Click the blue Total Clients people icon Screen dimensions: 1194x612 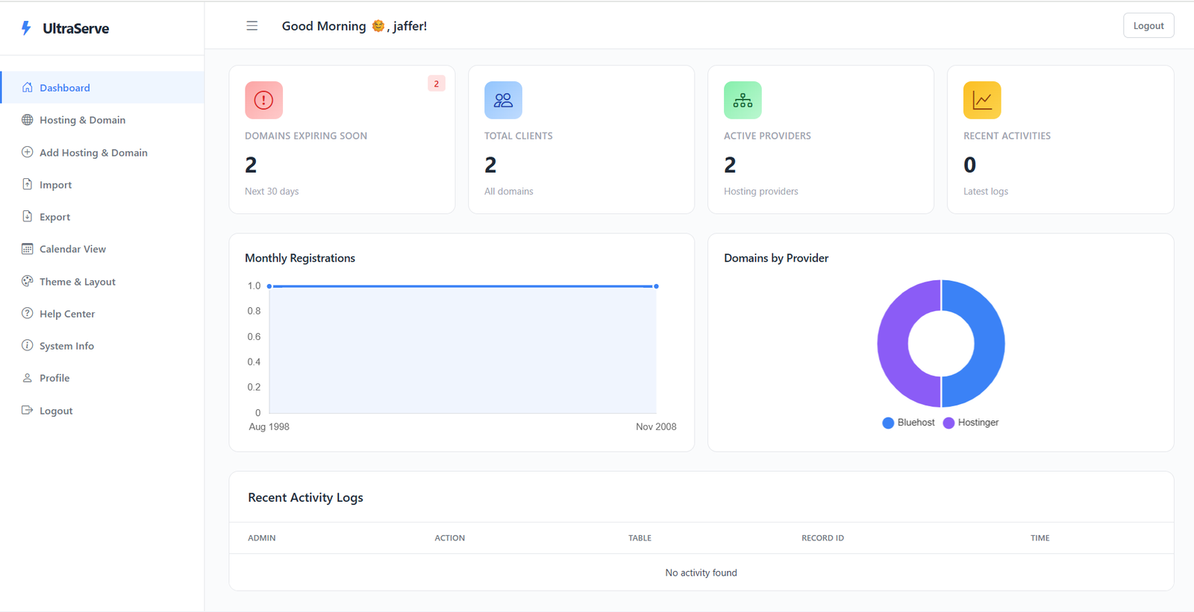(503, 100)
